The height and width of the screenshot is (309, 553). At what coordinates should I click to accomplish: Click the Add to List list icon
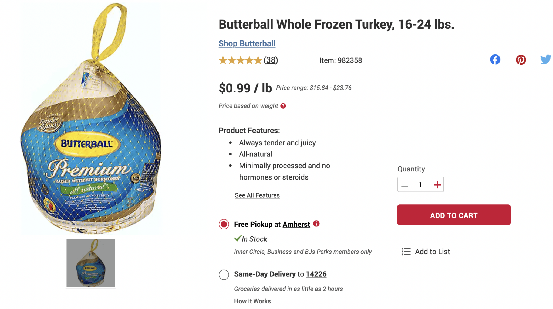coord(406,251)
